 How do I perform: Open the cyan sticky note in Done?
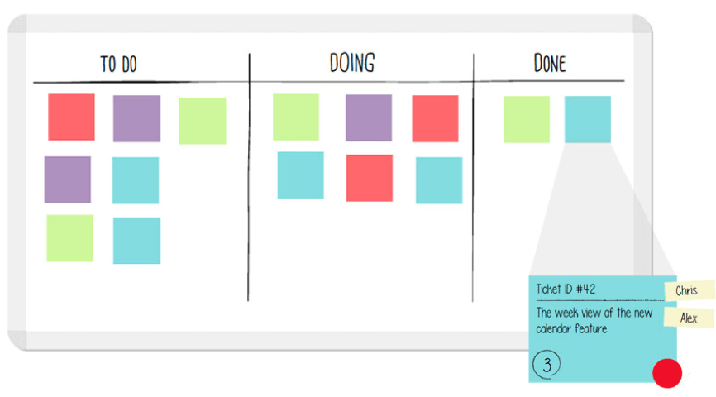click(x=588, y=119)
